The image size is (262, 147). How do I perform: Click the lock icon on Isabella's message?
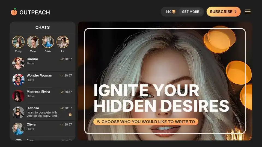click(x=70, y=114)
